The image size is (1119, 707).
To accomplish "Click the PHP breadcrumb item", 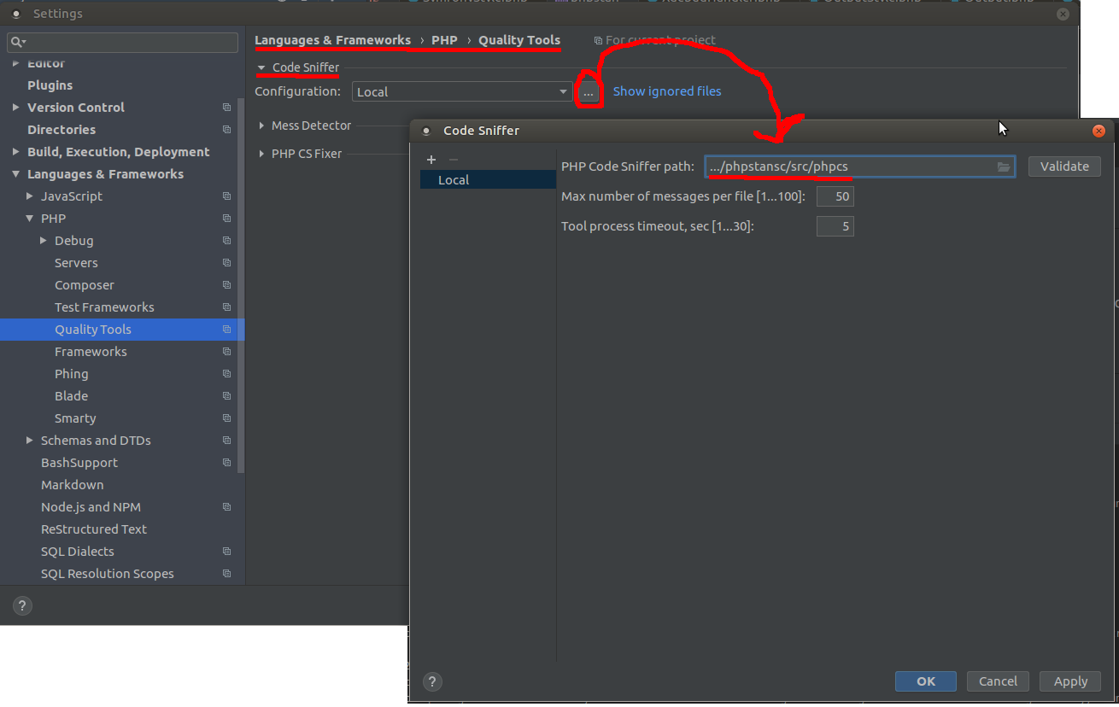I will 444,40.
